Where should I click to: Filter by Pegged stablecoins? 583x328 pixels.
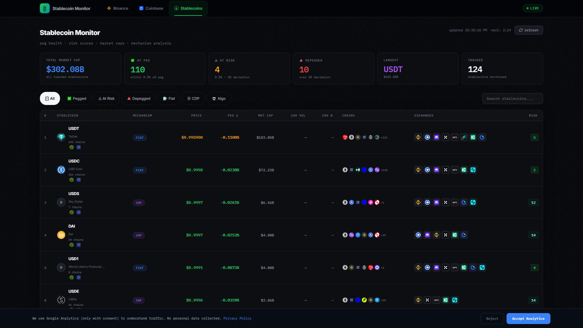77,99
